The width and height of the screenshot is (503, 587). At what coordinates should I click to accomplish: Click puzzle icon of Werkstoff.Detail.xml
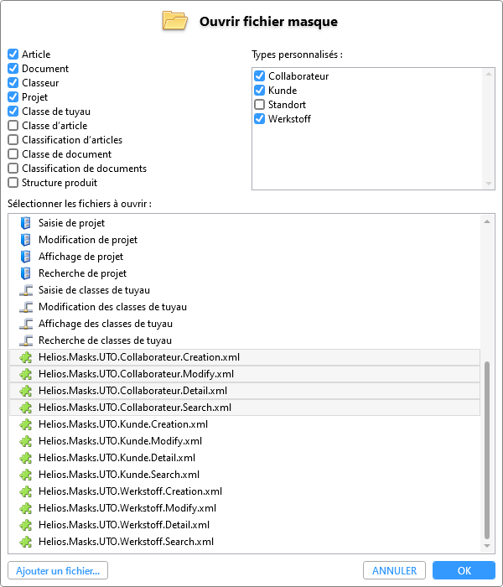click(26, 525)
